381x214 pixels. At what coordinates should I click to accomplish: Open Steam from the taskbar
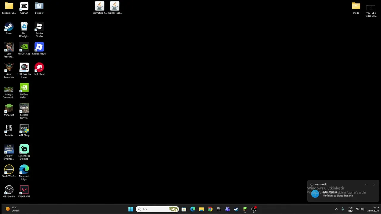(236, 209)
